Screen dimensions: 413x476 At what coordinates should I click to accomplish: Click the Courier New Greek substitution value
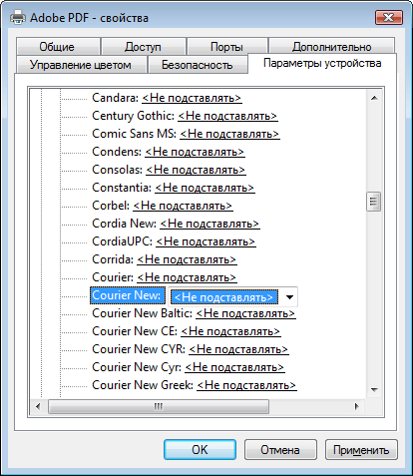[246, 385]
